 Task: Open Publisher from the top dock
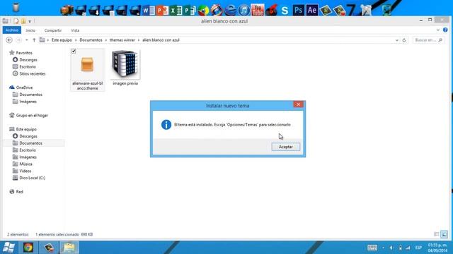coord(189,11)
